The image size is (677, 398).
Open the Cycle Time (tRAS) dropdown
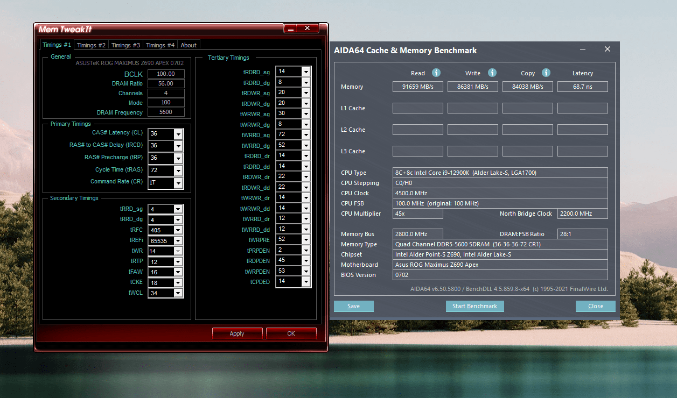point(178,171)
